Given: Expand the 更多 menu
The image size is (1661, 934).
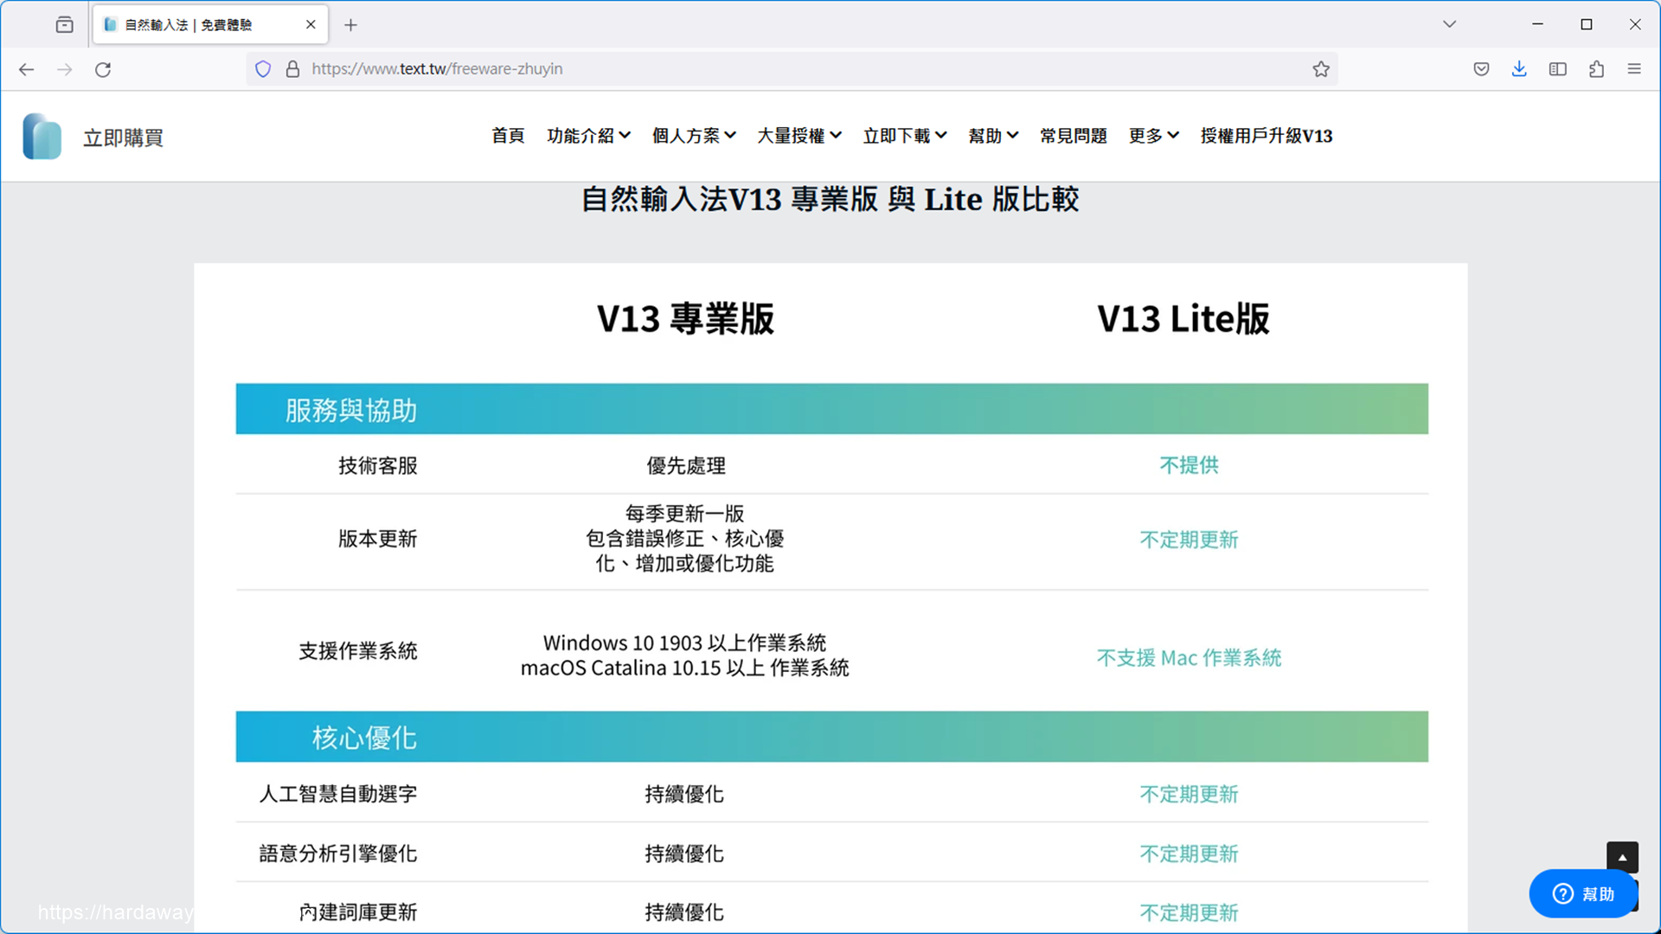Looking at the screenshot, I should [1153, 136].
